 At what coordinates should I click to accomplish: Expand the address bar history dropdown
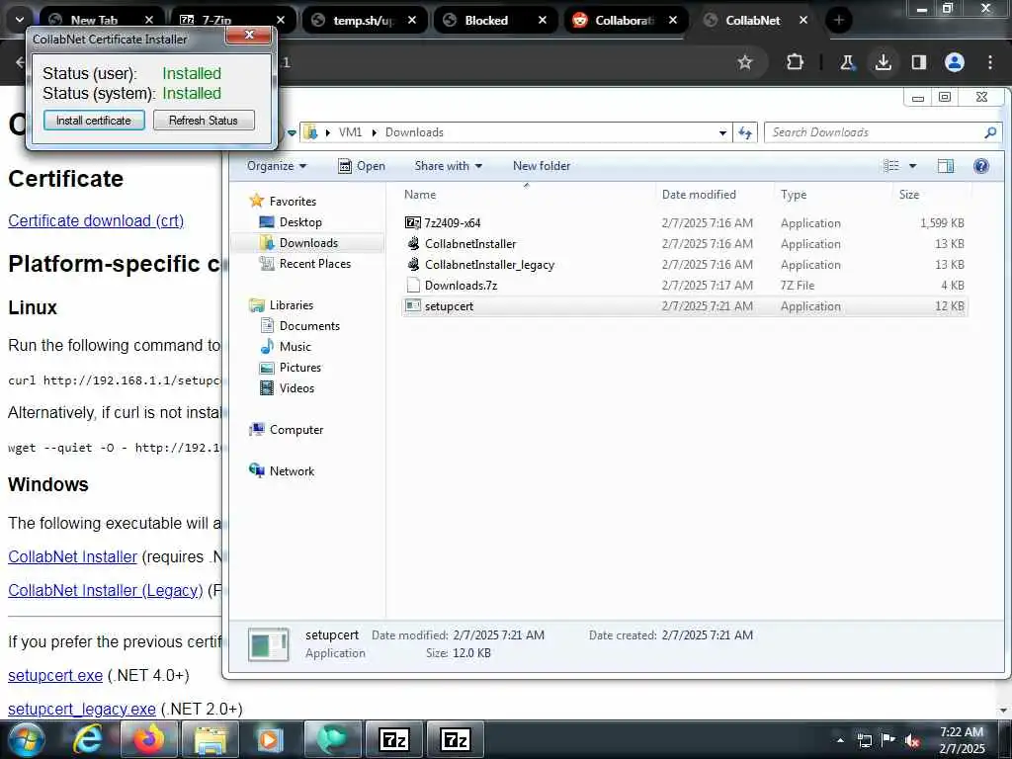(722, 133)
